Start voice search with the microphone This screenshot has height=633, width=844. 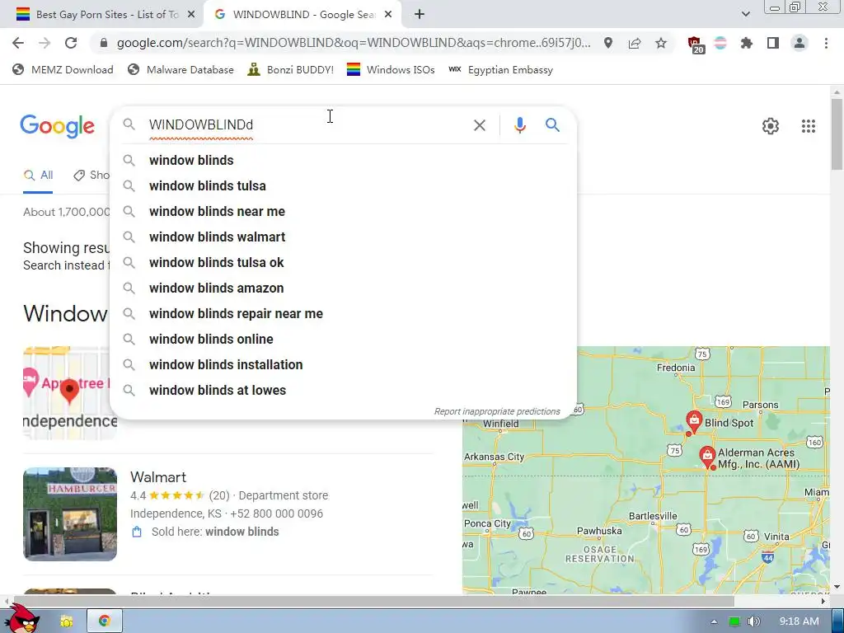[x=519, y=125]
